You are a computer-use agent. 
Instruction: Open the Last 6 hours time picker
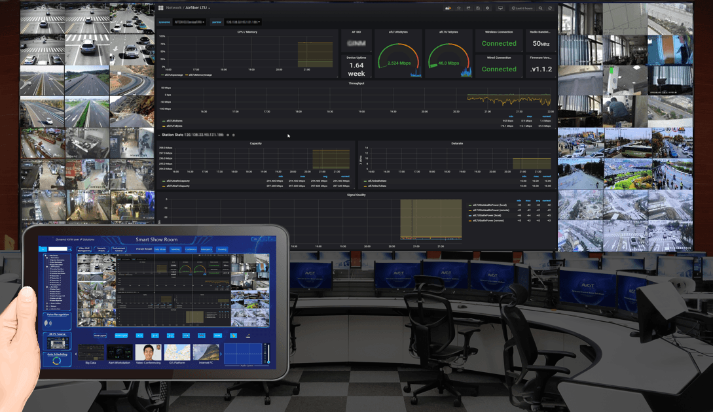522,8
